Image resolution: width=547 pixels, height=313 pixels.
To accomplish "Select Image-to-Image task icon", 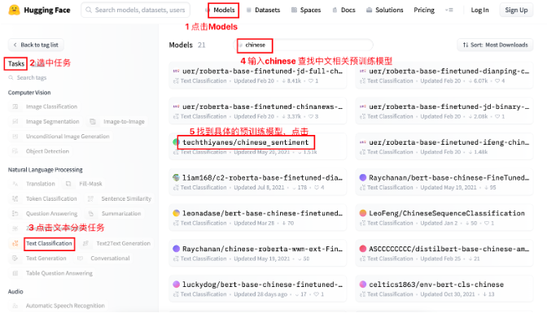I will click(x=93, y=121).
